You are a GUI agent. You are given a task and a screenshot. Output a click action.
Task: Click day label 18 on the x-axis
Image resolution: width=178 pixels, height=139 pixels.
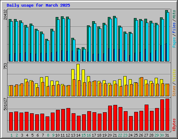click(x=99, y=135)
